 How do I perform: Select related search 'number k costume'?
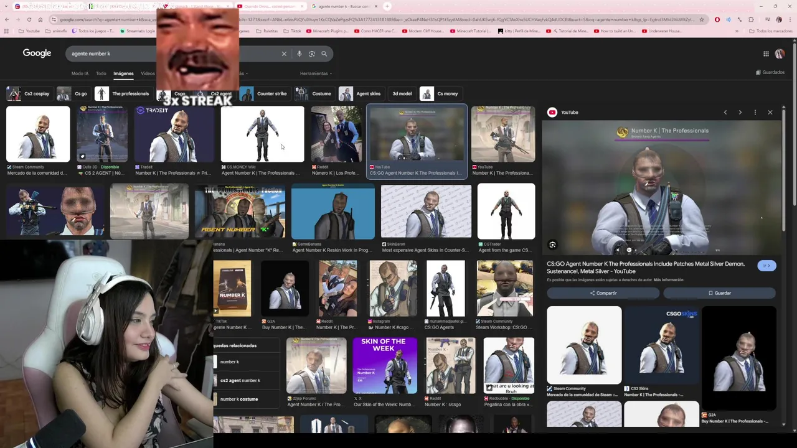tap(246, 399)
